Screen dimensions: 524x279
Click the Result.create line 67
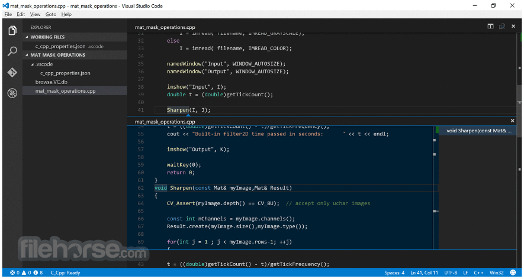237,226
